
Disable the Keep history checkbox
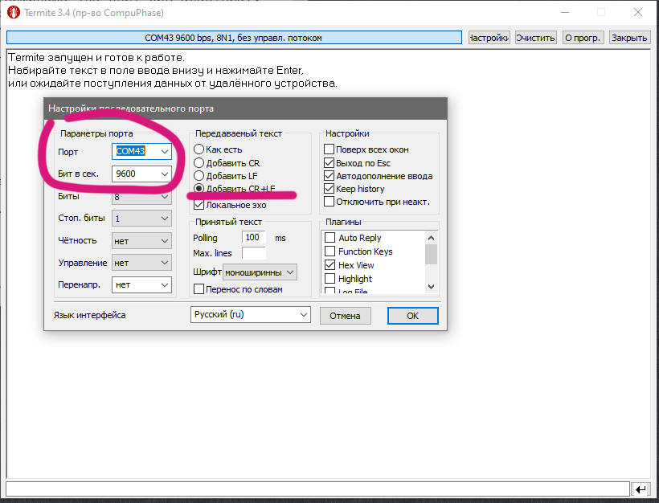(x=329, y=189)
